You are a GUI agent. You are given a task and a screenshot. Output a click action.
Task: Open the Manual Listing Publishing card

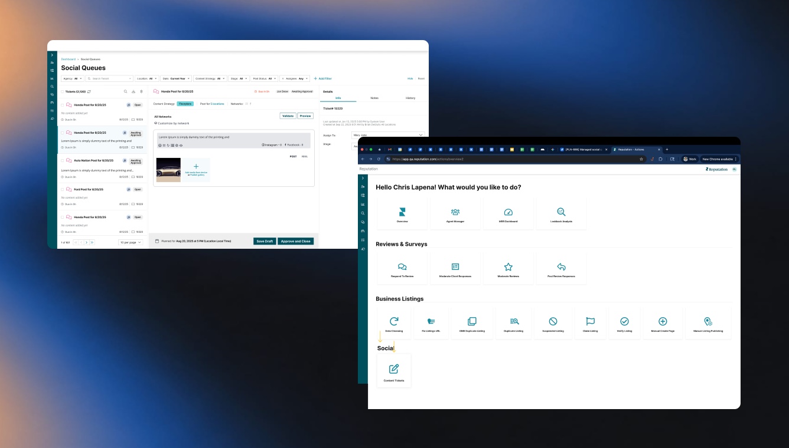click(708, 323)
